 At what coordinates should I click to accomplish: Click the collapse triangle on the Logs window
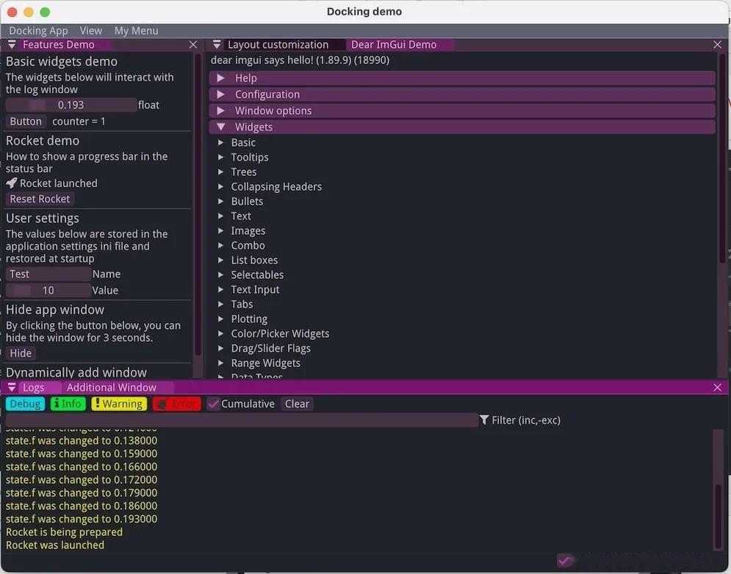(x=12, y=387)
